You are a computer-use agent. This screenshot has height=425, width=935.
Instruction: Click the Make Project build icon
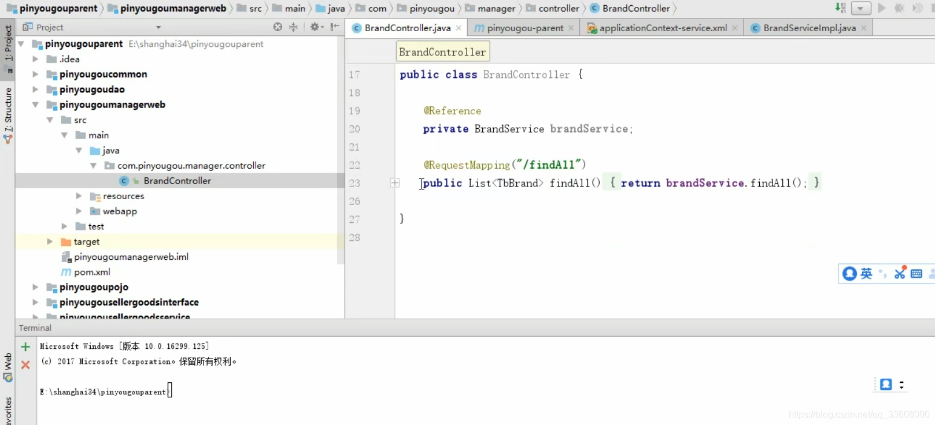(841, 8)
